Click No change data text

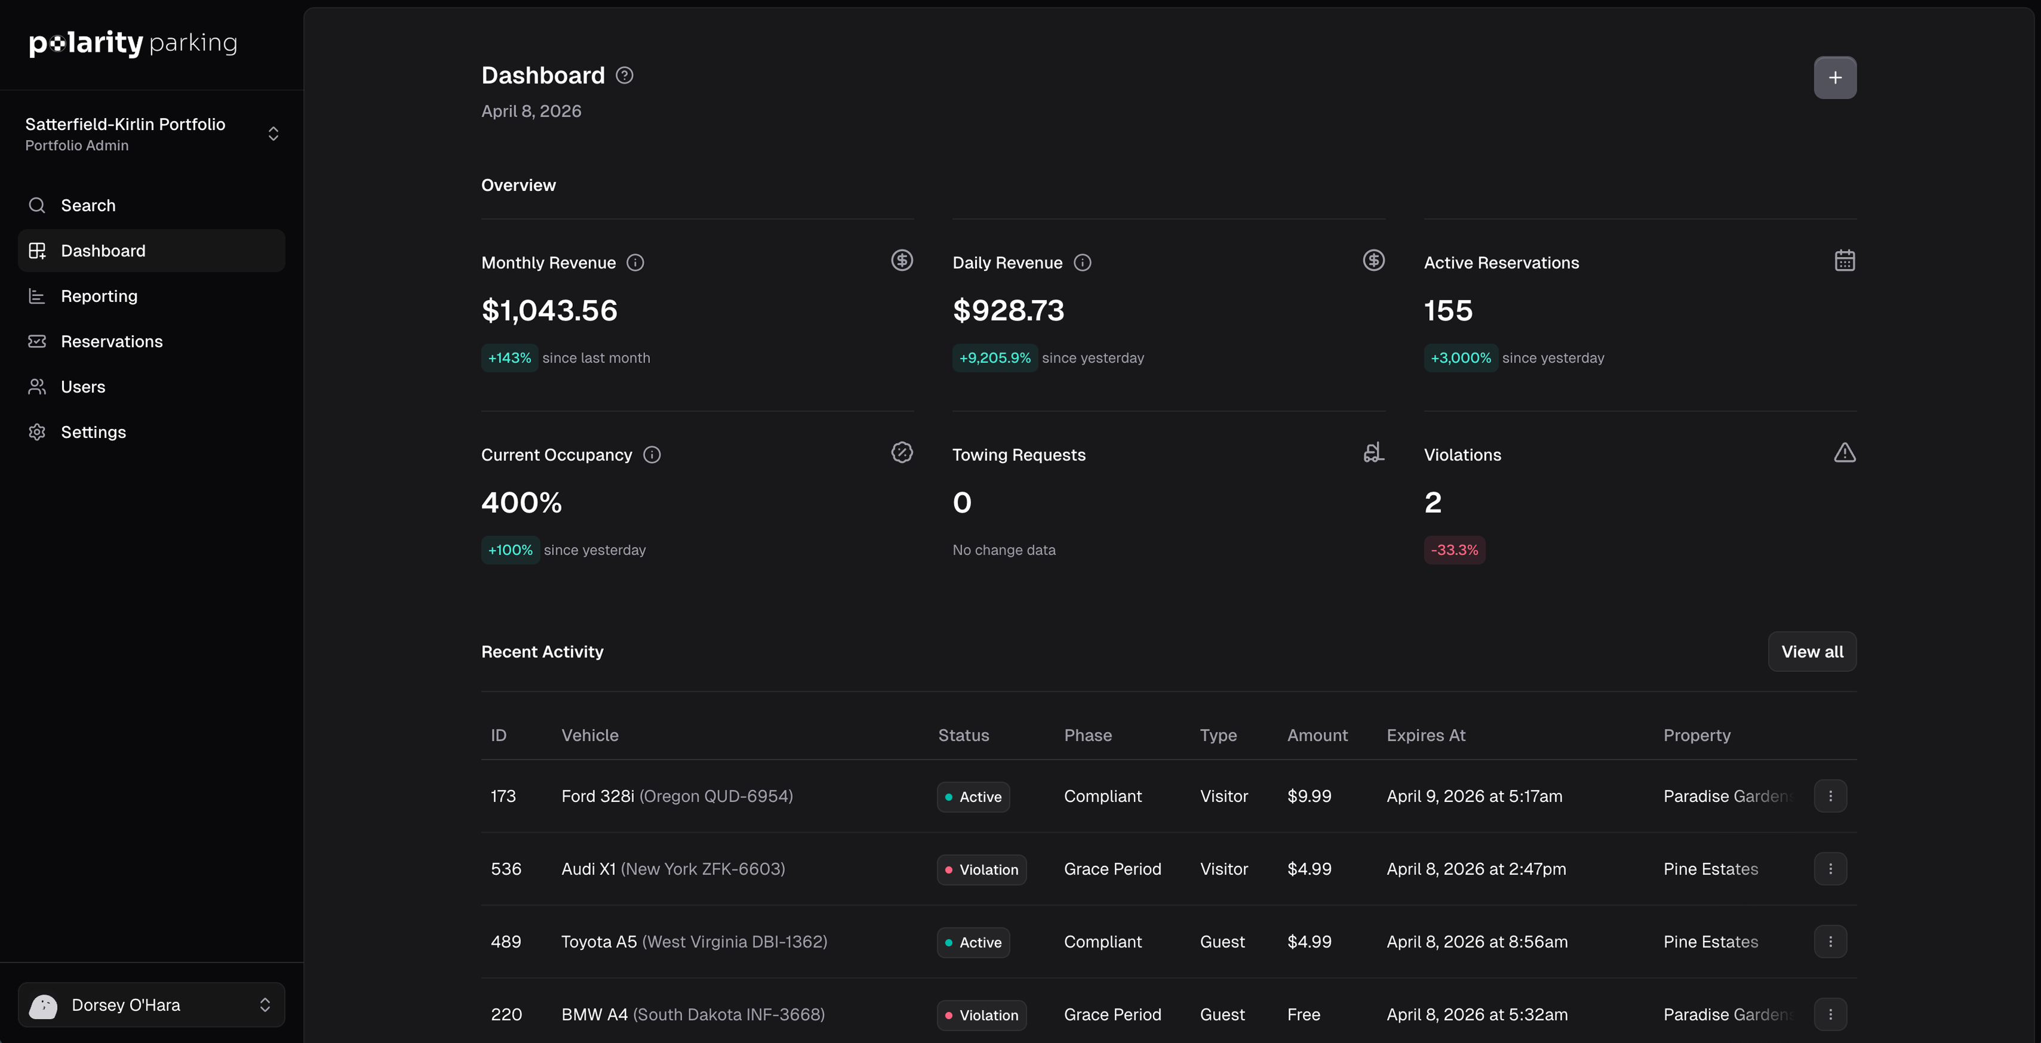click(1003, 550)
